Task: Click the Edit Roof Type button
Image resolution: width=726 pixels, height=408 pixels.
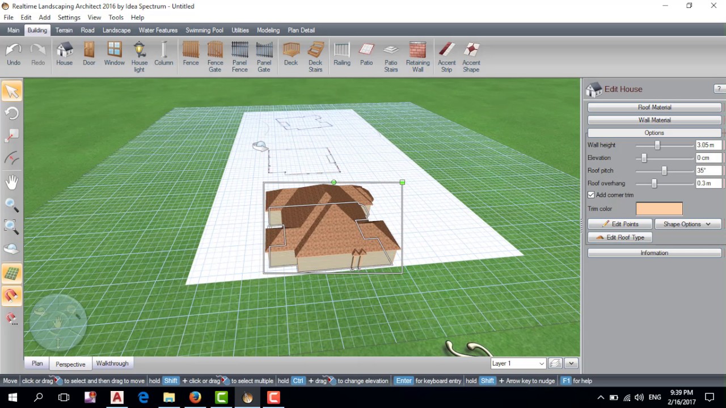Action: point(620,237)
